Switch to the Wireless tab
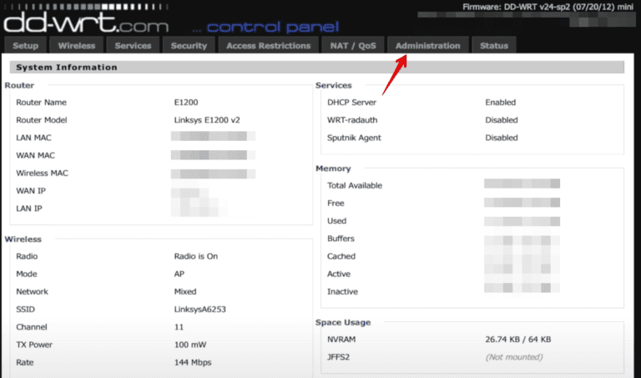The width and height of the screenshot is (641, 378). coord(77,45)
